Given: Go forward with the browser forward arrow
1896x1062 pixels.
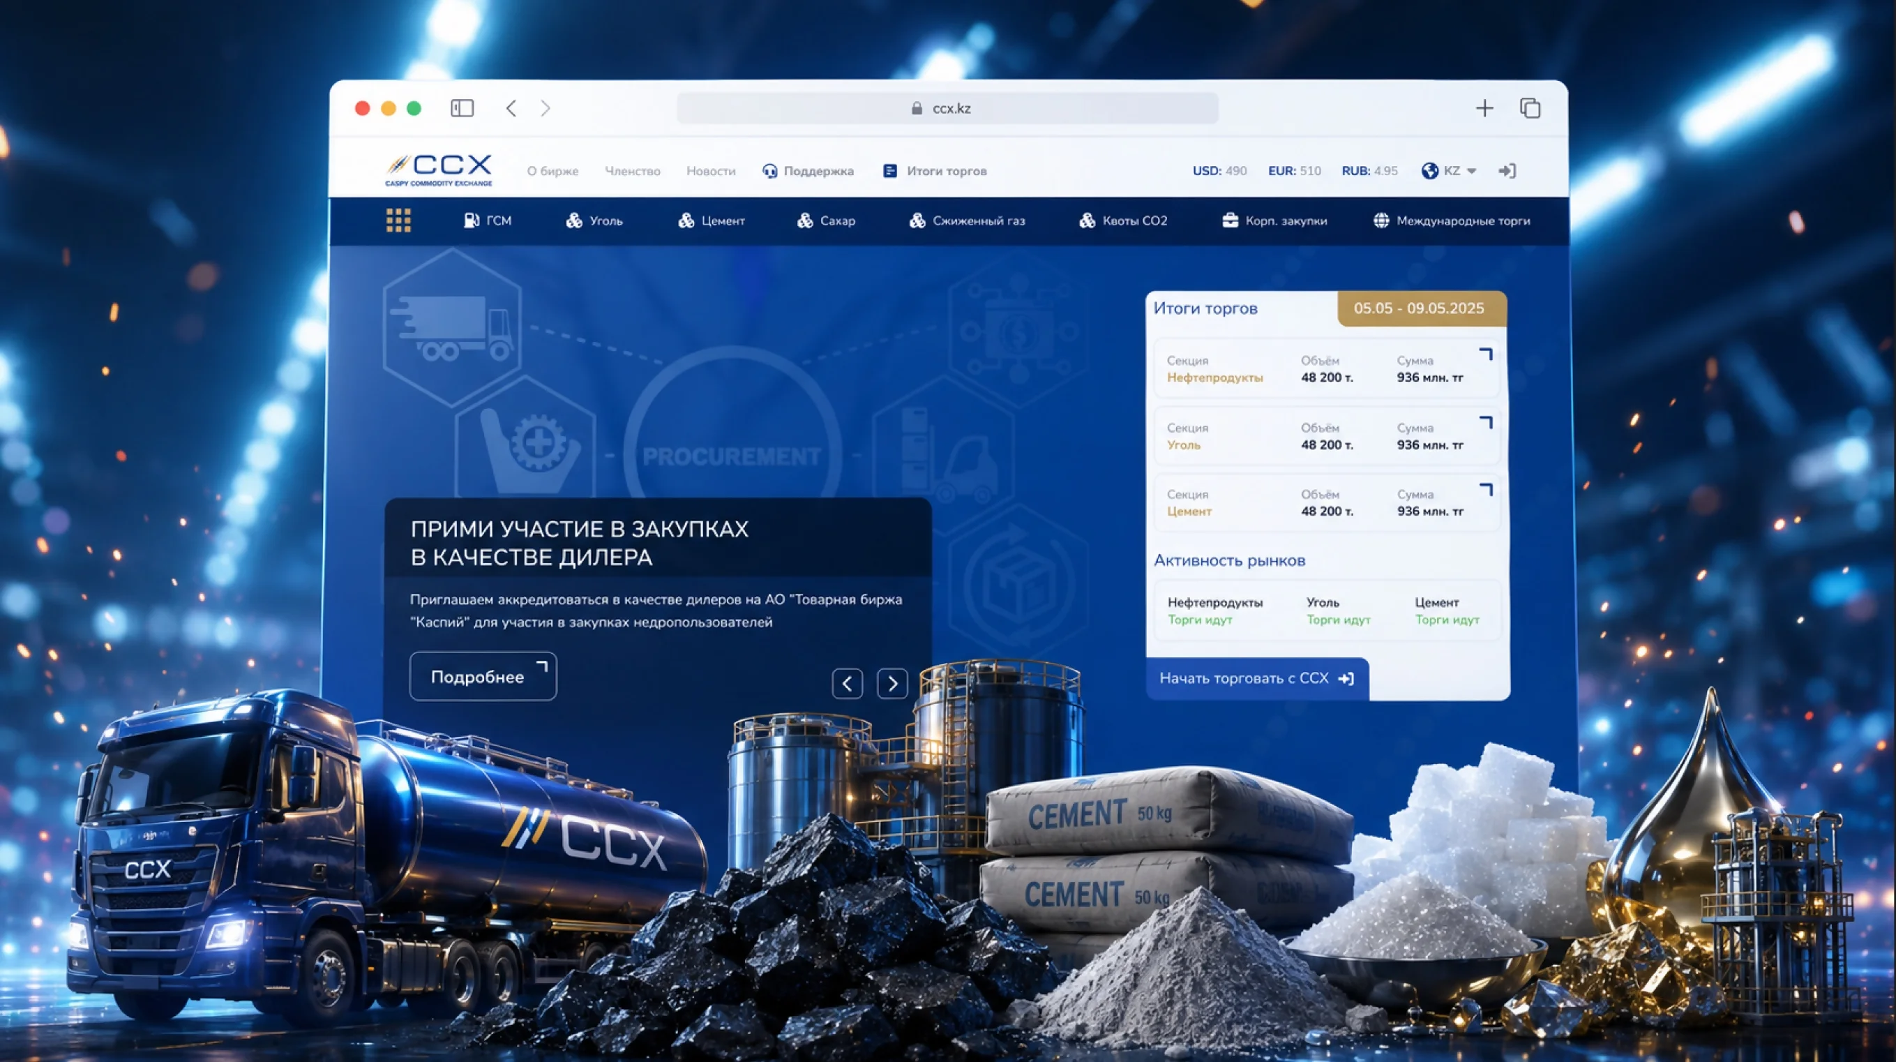Looking at the screenshot, I should coord(546,108).
